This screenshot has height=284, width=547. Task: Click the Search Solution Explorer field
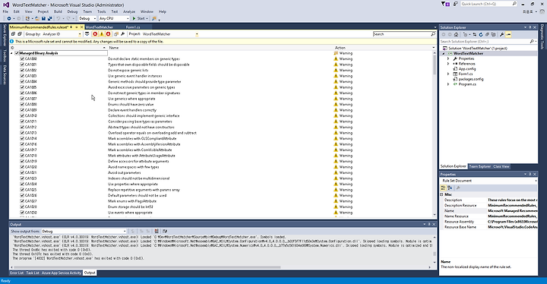tap(488, 42)
